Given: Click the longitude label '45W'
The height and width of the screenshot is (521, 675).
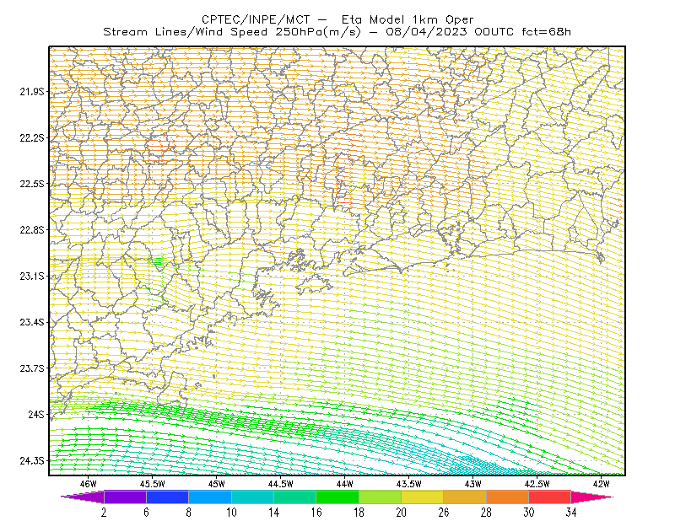Looking at the screenshot, I should pos(217,484).
